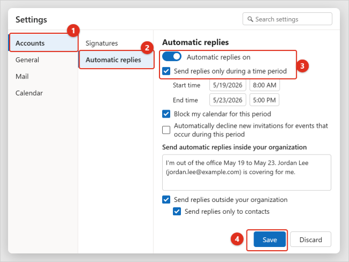Open the Calendar settings category
The width and height of the screenshot is (349, 262).
(43, 93)
